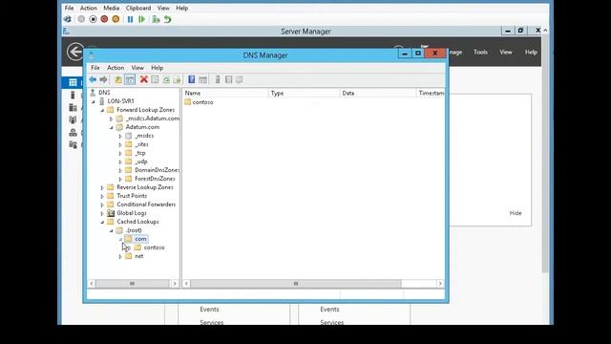This screenshot has width=611, height=344.
Task: Click the DNS Manager forward arrow
Action: [103, 79]
